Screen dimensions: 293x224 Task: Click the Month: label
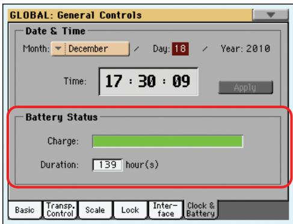coord(36,49)
